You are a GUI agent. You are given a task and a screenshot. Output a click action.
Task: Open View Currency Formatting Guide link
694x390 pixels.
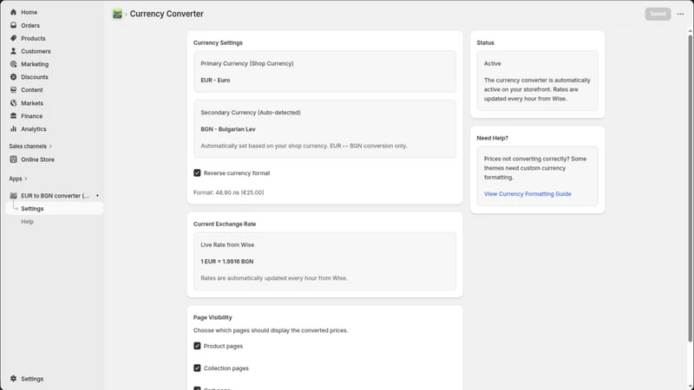coord(527,193)
